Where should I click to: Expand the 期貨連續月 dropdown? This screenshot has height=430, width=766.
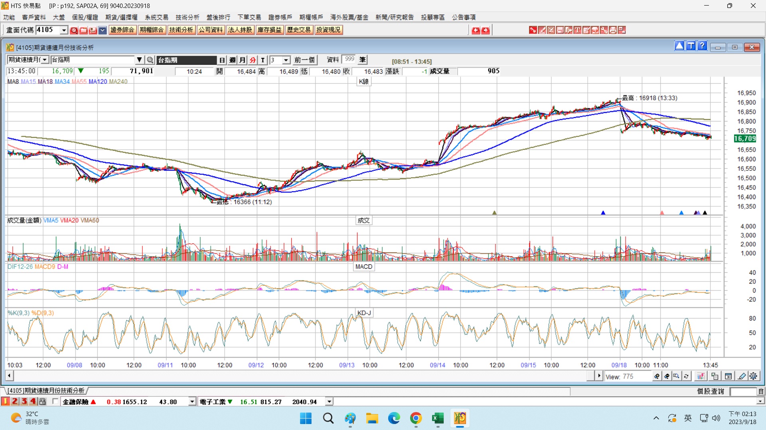(45, 60)
